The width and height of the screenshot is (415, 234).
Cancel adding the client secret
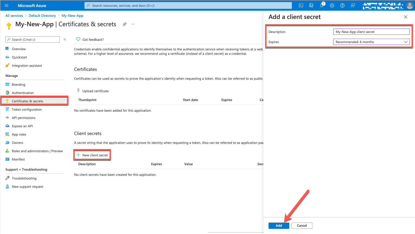coord(302,226)
